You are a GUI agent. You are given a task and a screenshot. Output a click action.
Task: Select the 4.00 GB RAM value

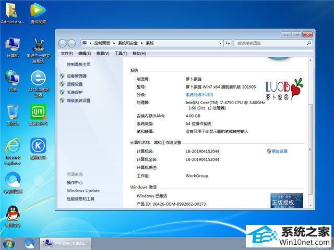point(193,116)
